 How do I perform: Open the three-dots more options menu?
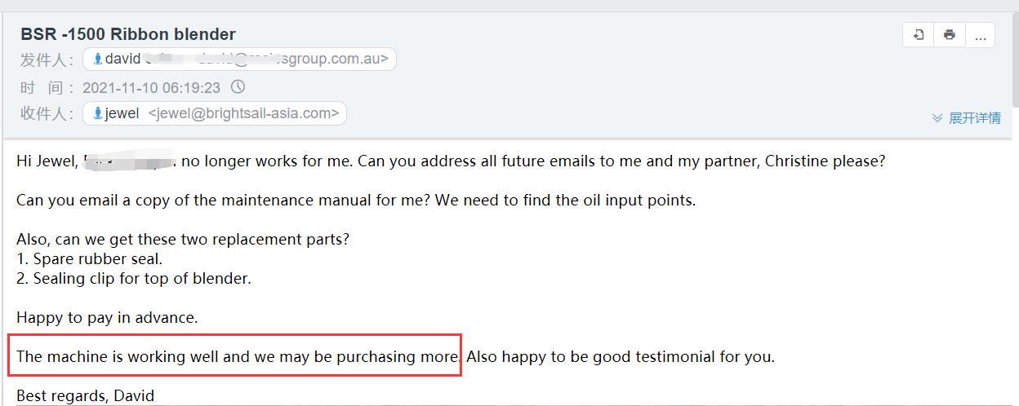[x=980, y=35]
